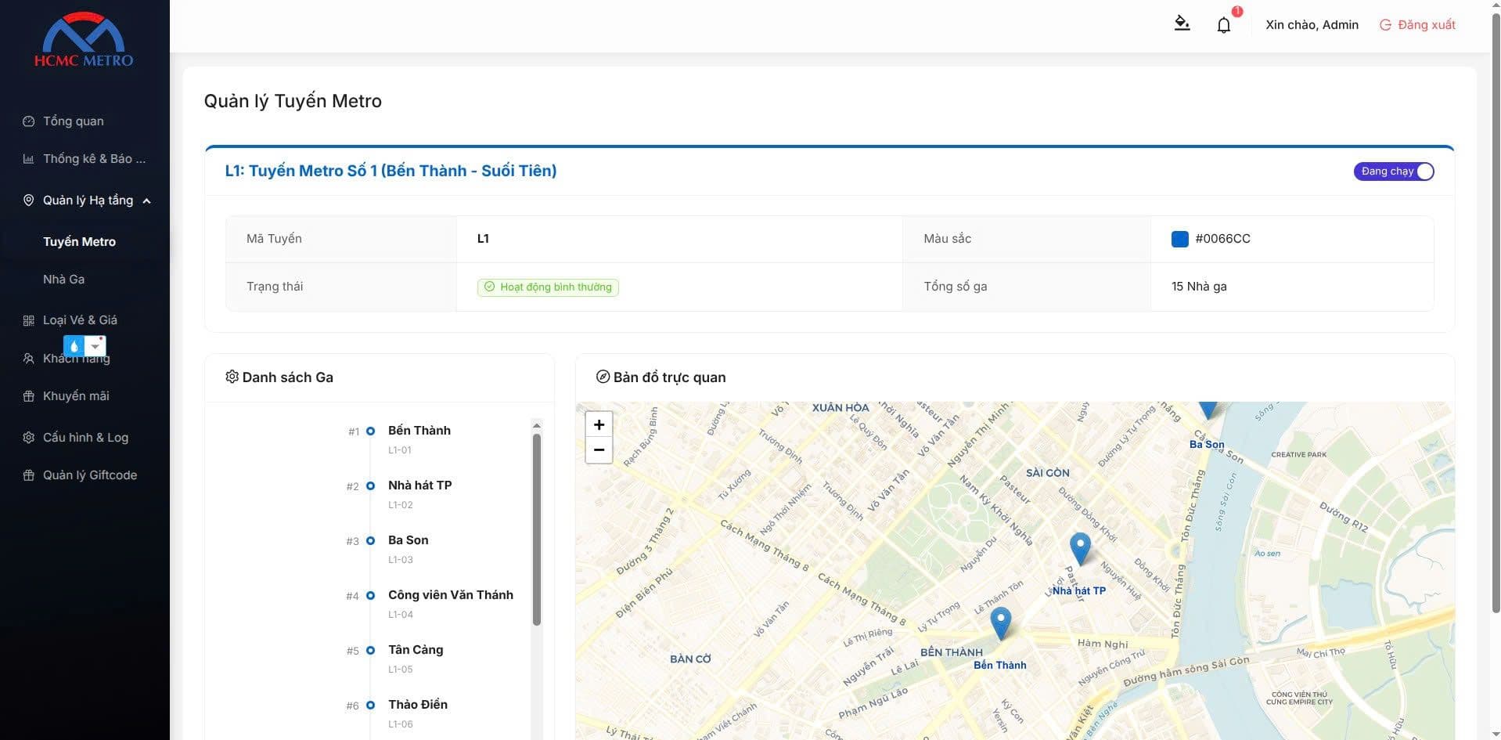Screen dimensions: 1501x740
Task: Click the 15 Nhà ga value
Action: click(1199, 287)
